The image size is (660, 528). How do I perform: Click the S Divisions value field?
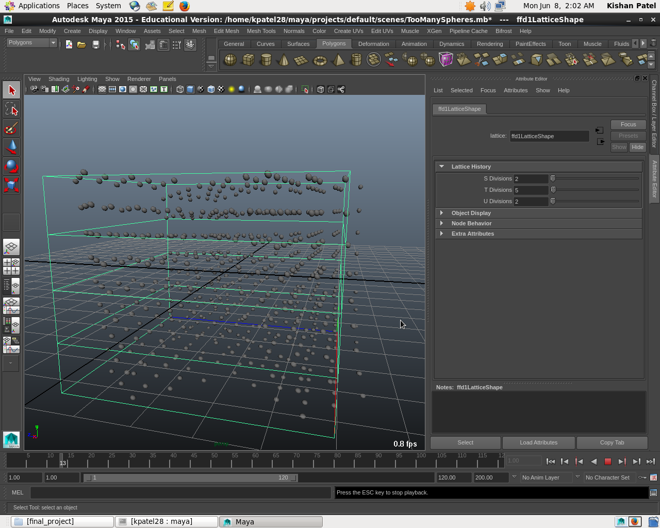(x=531, y=179)
